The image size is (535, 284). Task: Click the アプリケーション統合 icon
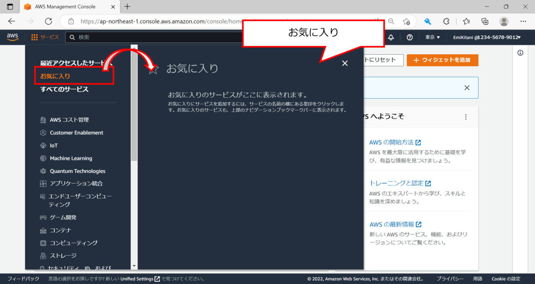click(x=43, y=183)
